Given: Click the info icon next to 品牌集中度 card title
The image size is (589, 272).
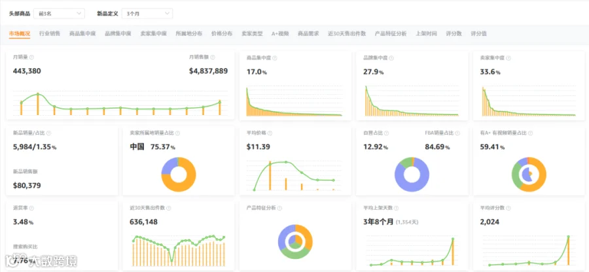Looking at the screenshot, I should tap(392, 58).
